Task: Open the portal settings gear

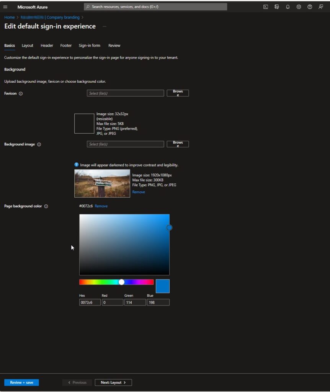Action: [299, 7]
